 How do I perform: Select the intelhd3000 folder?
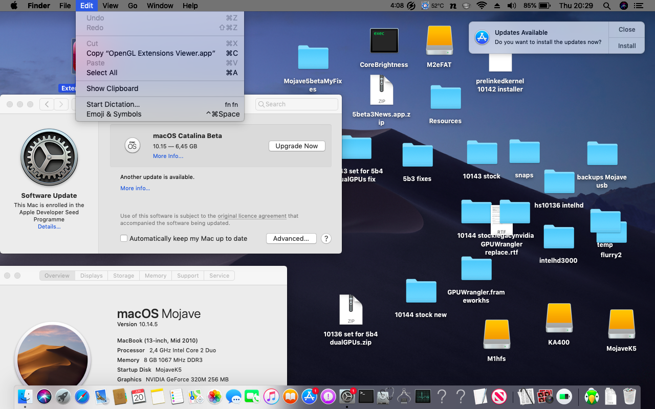559,237
